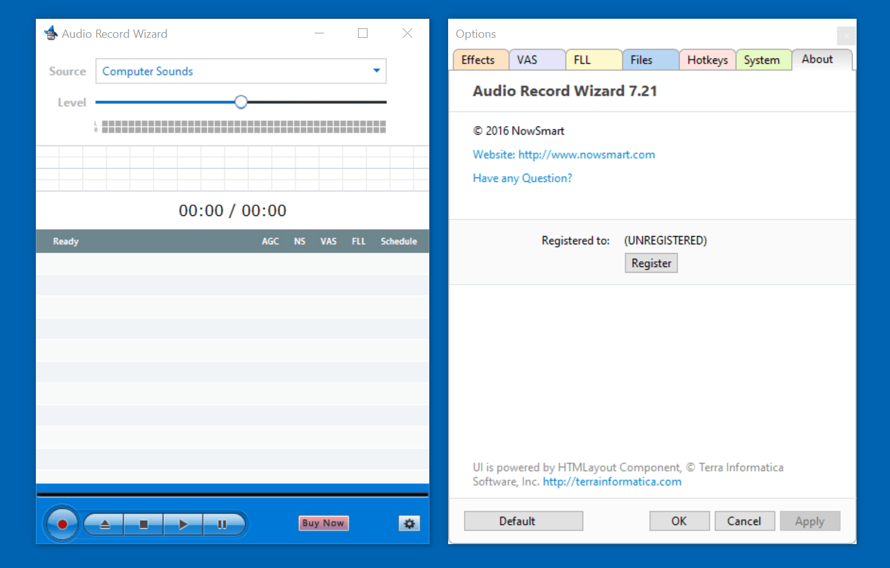
Task: Click the Buy Now button
Action: (x=323, y=523)
